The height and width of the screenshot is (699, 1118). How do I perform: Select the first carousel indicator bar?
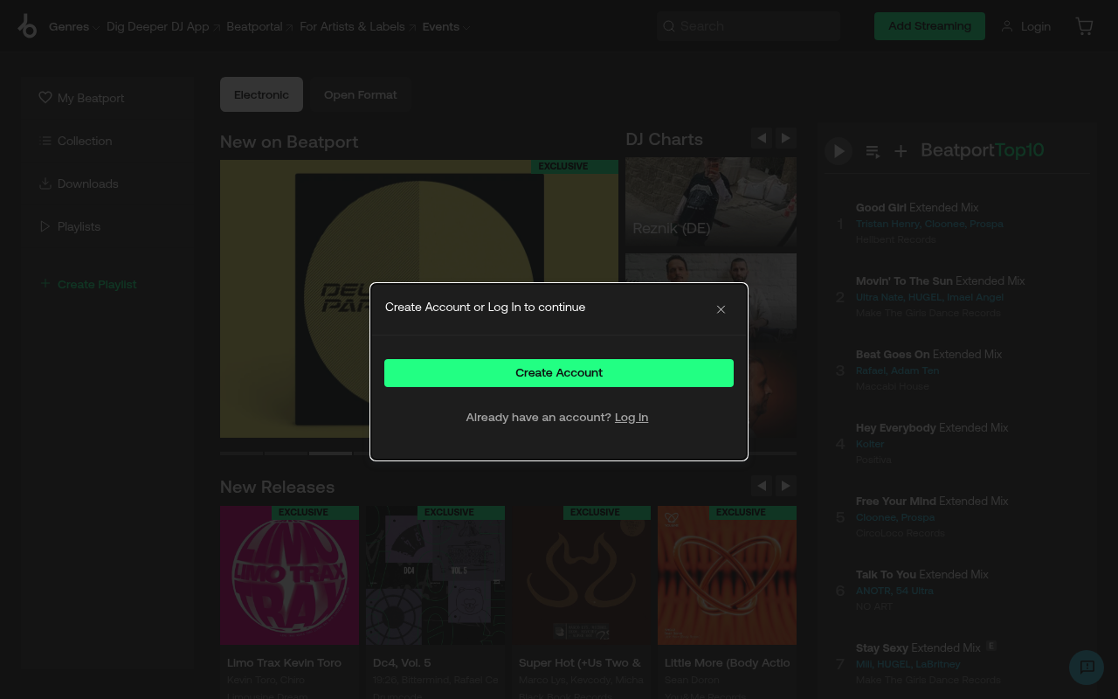tap(241, 453)
